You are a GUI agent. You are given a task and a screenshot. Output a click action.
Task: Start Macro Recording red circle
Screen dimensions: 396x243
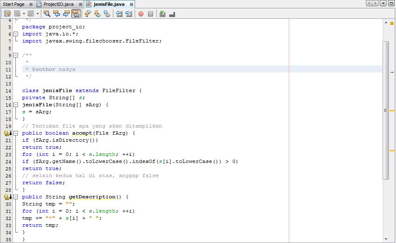[141, 14]
